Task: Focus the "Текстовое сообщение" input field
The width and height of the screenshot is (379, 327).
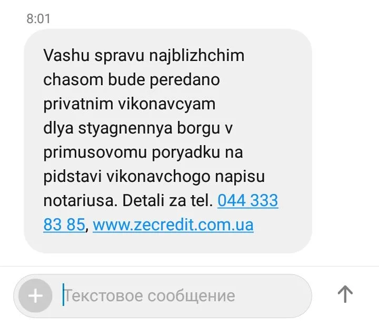Action: (163, 296)
